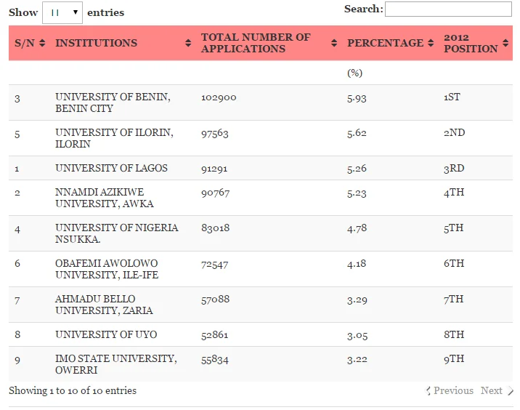Sort by S/N column arrows

[x=42, y=43]
